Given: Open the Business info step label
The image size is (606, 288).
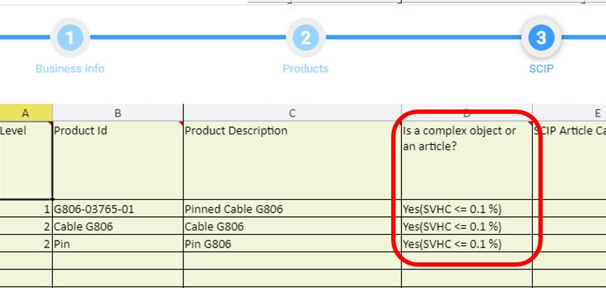Looking at the screenshot, I should (x=70, y=69).
